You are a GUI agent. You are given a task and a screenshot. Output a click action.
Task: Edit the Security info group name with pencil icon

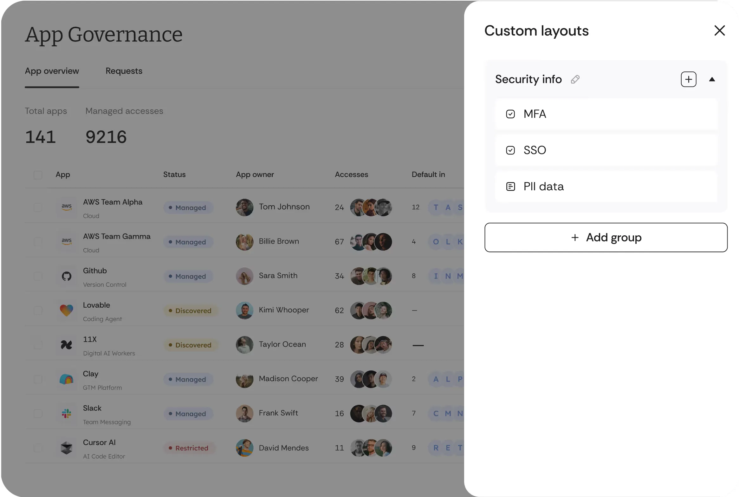575,79
